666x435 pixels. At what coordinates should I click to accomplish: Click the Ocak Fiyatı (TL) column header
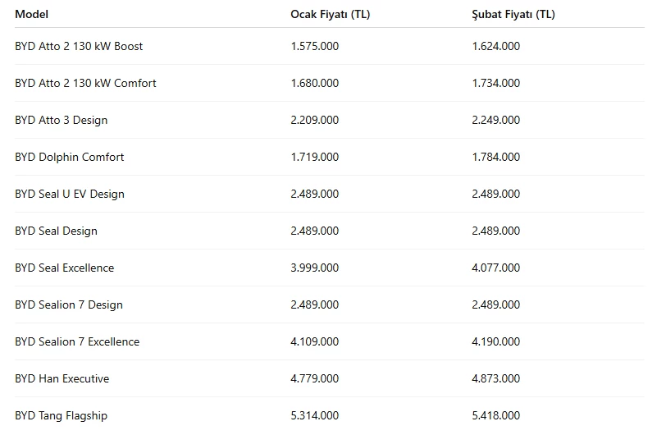pos(330,14)
